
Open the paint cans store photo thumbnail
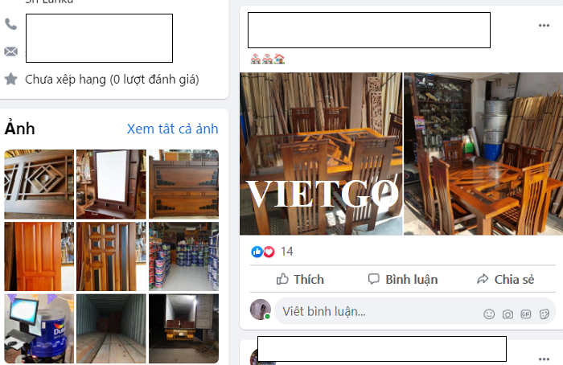pyautogui.click(x=184, y=256)
